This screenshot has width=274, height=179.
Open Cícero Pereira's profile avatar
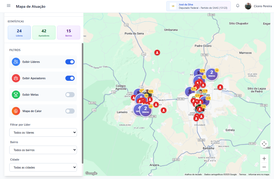pos(248,6)
